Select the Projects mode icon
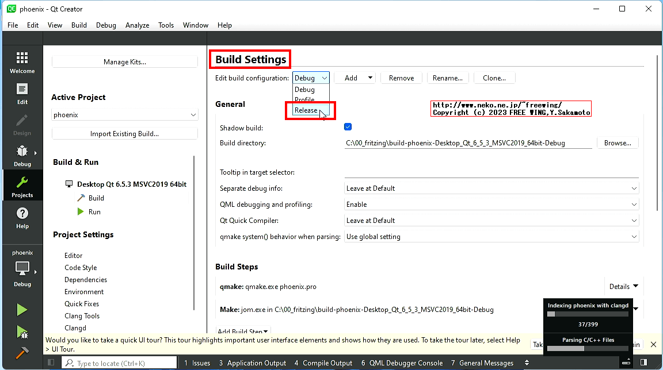663x370 pixels. pos(22,185)
